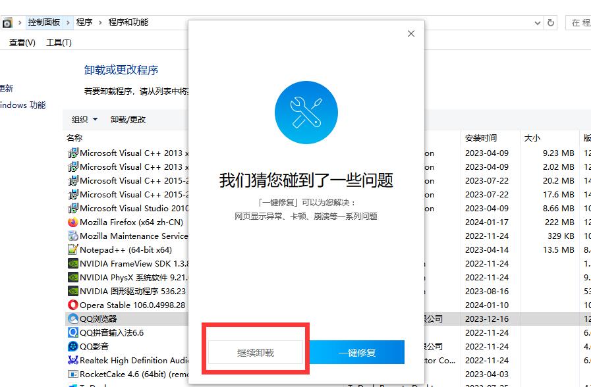Viewport: 591px width, 387px height.
Task: Click install date 2023-08-16 cell
Action: point(487,291)
